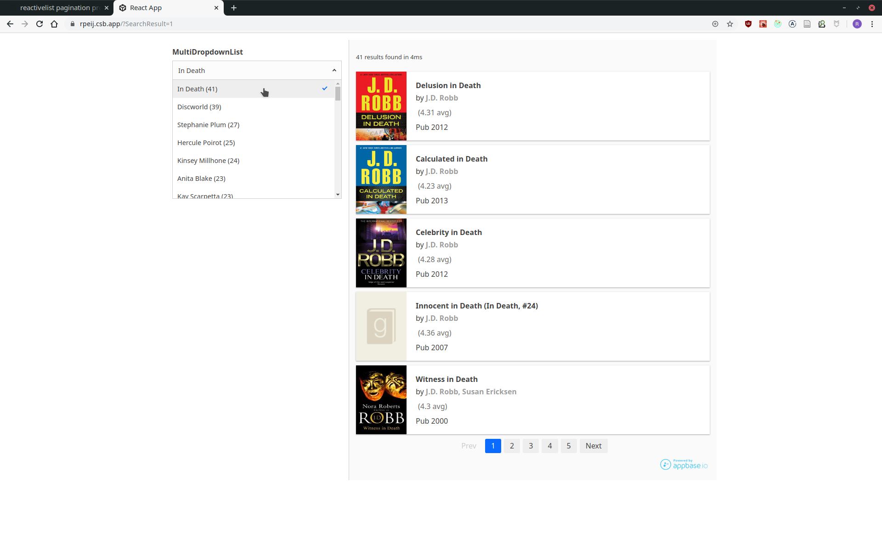The height and width of the screenshot is (538, 882).
Task: Go to results page 2
Action: pos(512,446)
